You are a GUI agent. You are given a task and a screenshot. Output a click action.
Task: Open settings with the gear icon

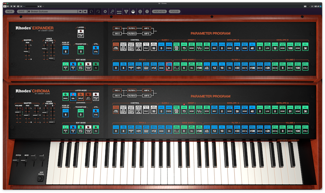(x=105, y=11)
